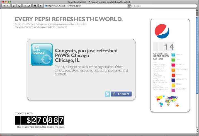Click the Facebook Connect button
This screenshot has width=199, height=136.
click(x=121, y=94)
